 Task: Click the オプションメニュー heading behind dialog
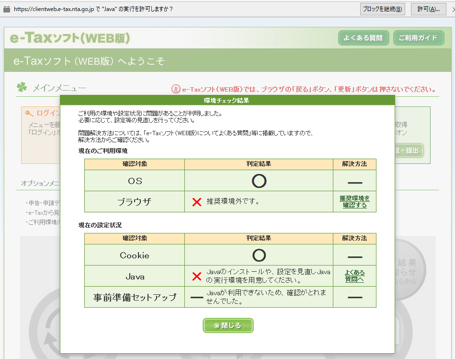(x=40, y=183)
